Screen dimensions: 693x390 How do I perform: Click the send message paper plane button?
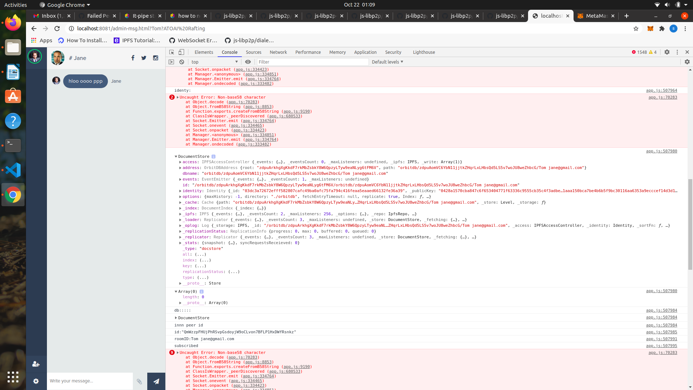click(x=156, y=381)
